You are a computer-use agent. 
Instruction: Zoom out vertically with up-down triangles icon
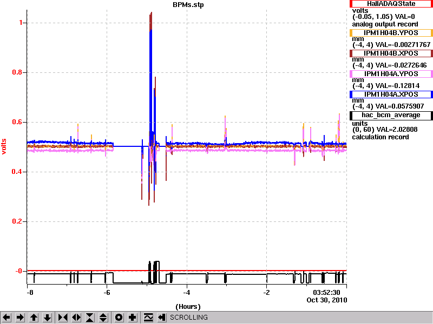point(103,318)
